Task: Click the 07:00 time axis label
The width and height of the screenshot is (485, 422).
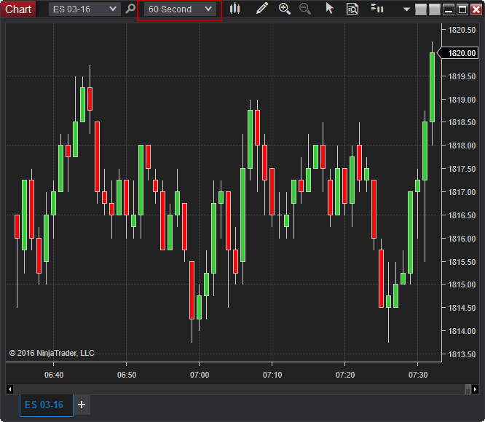Action: [x=200, y=375]
